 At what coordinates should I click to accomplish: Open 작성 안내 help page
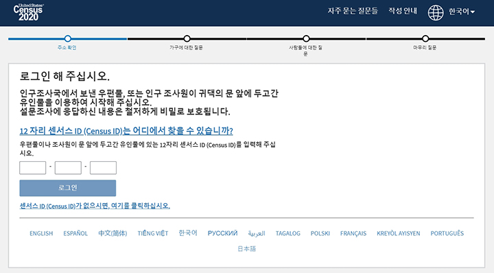click(402, 11)
